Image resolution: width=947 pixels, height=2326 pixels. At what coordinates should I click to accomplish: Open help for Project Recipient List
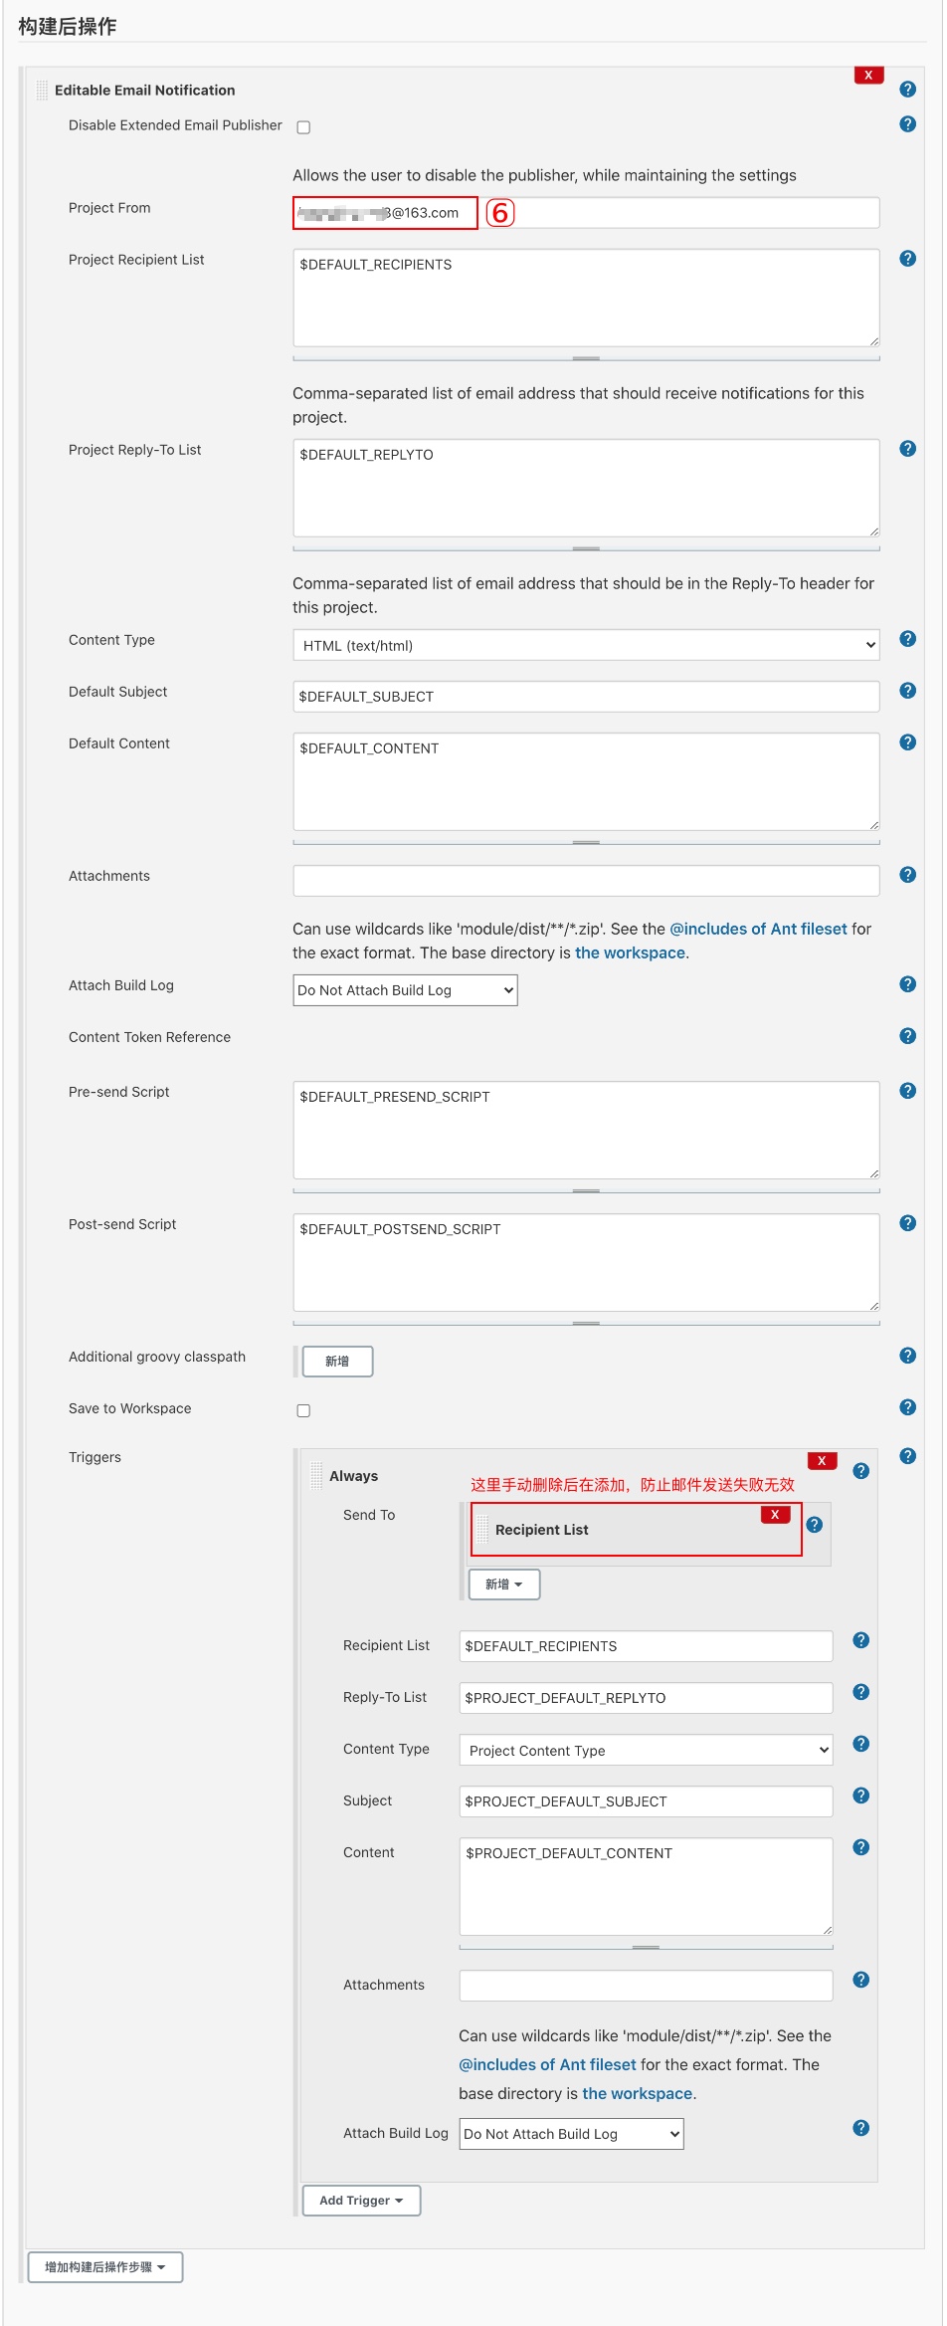(907, 259)
